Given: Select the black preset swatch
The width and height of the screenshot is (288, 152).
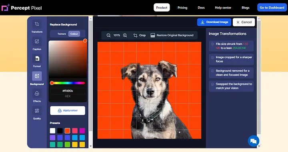Looking at the screenshot, I should 60,131.
